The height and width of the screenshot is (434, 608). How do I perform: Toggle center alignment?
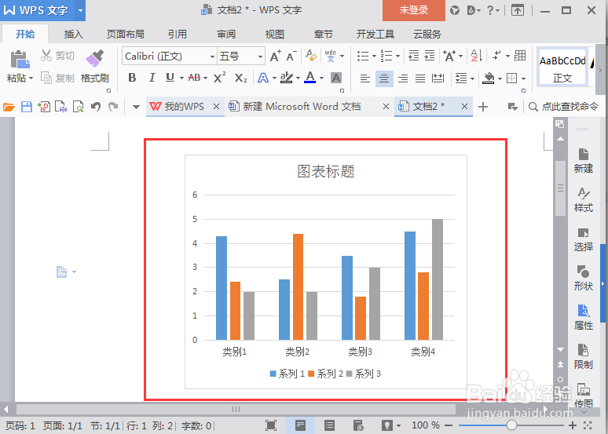point(384,78)
